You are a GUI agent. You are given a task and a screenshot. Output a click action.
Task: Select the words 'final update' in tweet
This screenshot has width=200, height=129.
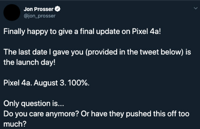click(100, 32)
